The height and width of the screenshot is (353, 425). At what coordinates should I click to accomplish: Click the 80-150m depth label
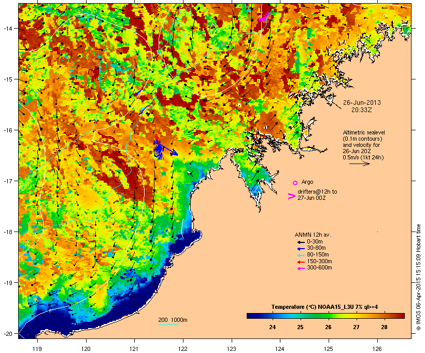pyautogui.click(x=318, y=255)
